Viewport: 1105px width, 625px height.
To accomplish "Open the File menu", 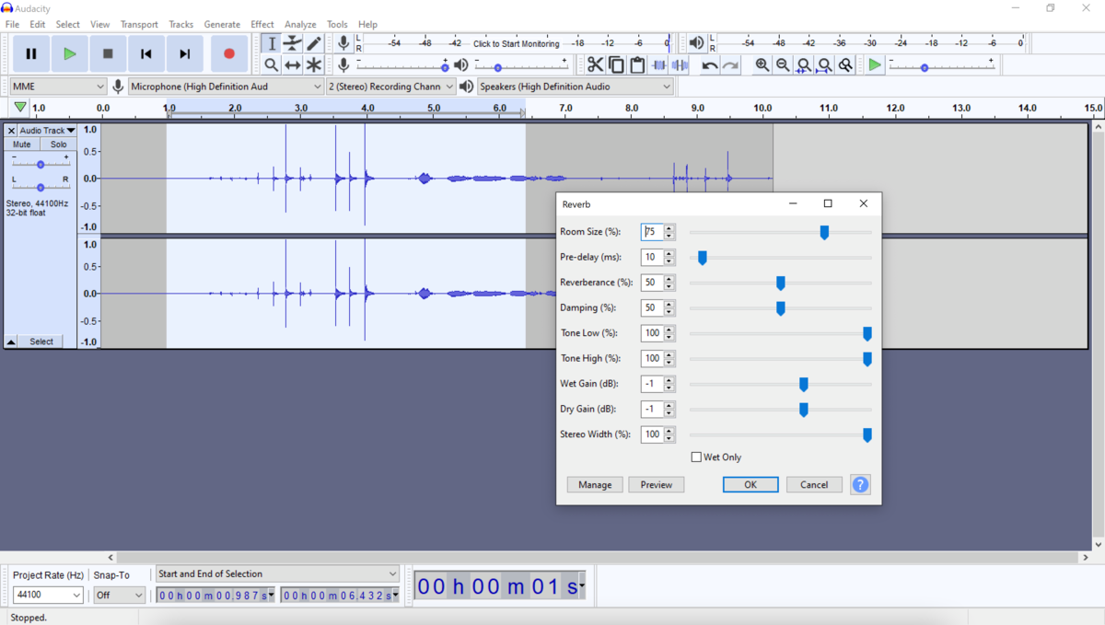I will [12, 24].
